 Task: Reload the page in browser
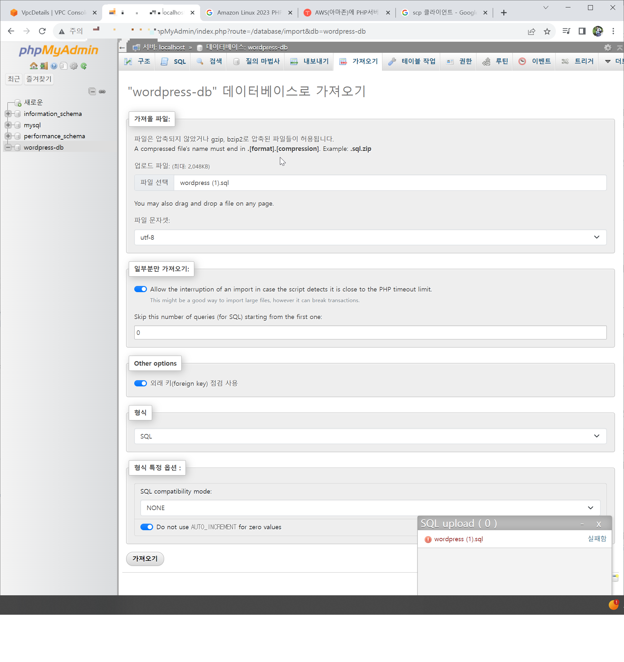[42, 31]
